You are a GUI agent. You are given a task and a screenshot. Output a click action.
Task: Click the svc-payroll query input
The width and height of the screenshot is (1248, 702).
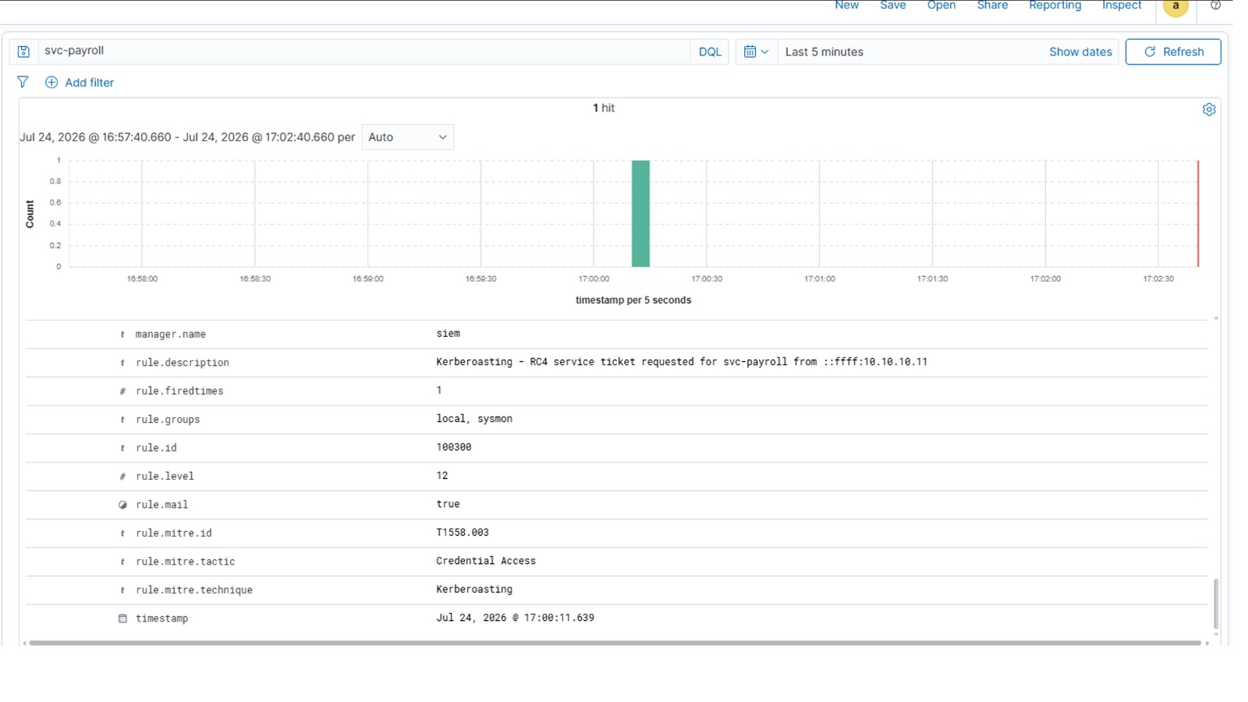[x=363, y=51]
